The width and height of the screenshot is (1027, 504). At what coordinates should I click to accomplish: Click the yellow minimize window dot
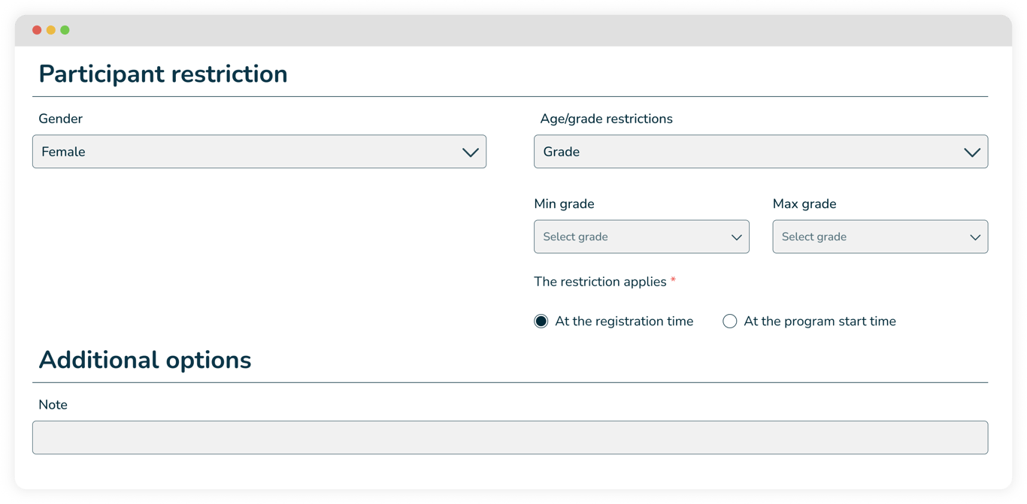click(x=51, y=30)
